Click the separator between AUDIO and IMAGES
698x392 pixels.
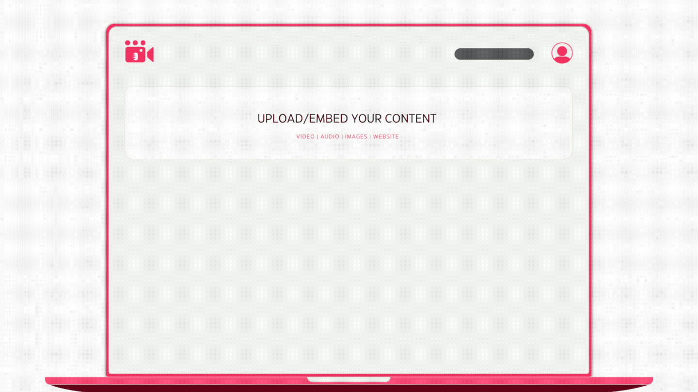click(342, 136)
